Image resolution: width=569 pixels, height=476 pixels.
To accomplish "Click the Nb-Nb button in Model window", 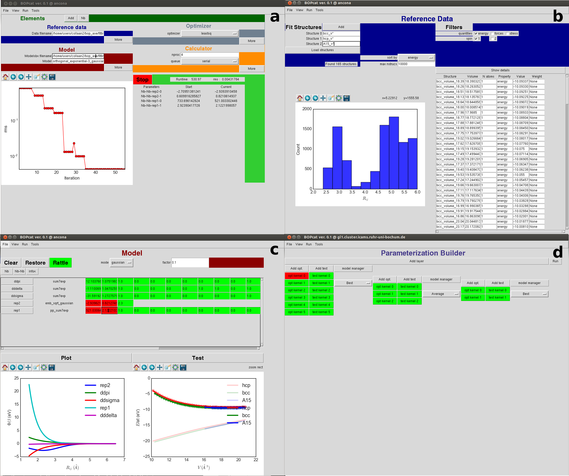I will pos(19,271).
